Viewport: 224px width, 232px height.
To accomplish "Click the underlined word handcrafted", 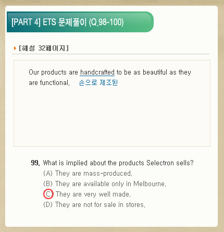I will point(97,72).
